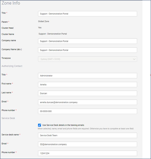The image size is (151, 159).
Task: Click the First name field containing Amelia
Action: pos(87,85)
